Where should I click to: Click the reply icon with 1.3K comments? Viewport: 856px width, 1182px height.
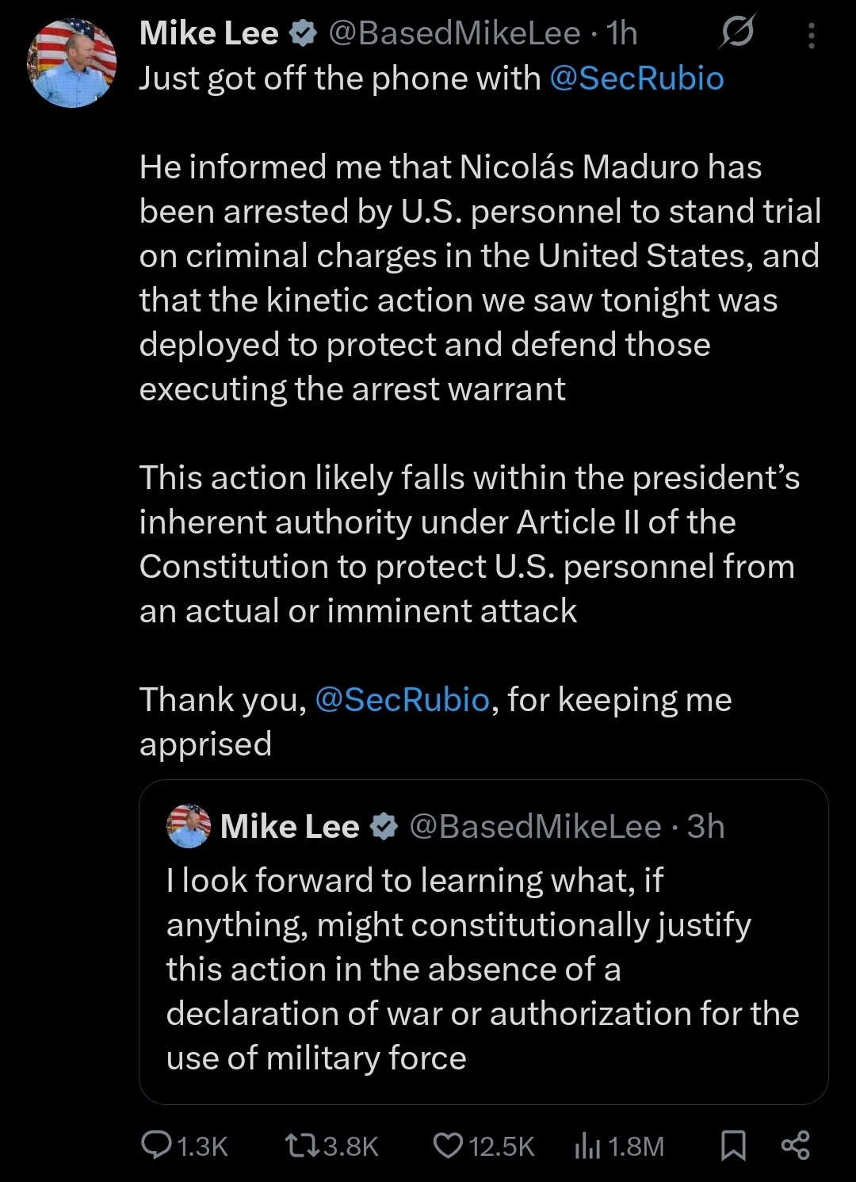[154, 1146]
